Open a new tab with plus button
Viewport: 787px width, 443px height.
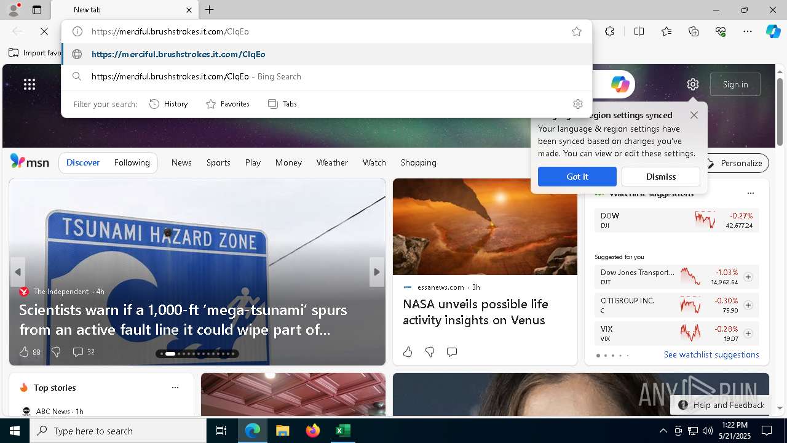[x=210, y=10]
